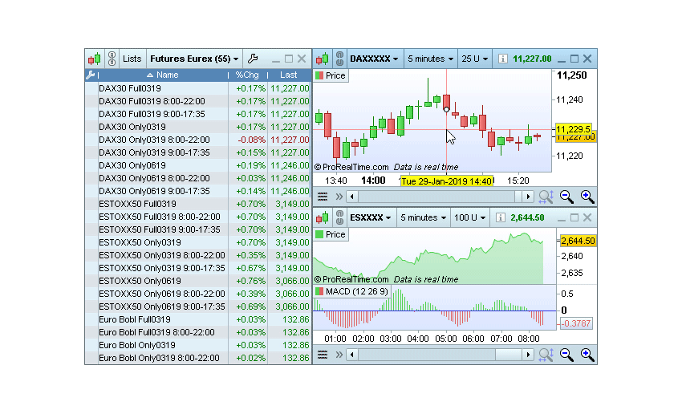Open the hamburger menu below ESXXXX chart
This screenshot has width=682, height=414.
click(323, 355)
